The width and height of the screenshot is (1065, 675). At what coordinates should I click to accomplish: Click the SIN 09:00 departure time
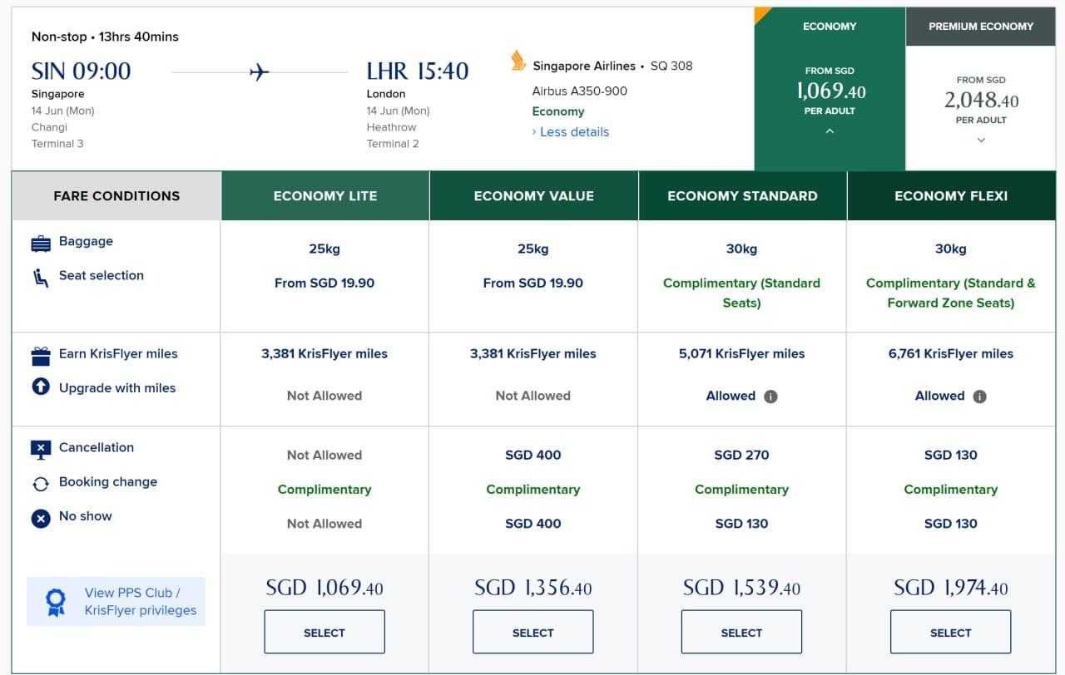(x=82, y=71)
